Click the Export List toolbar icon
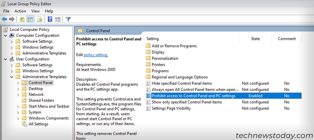Screen dimensions: 314x140 coord(40,19)
